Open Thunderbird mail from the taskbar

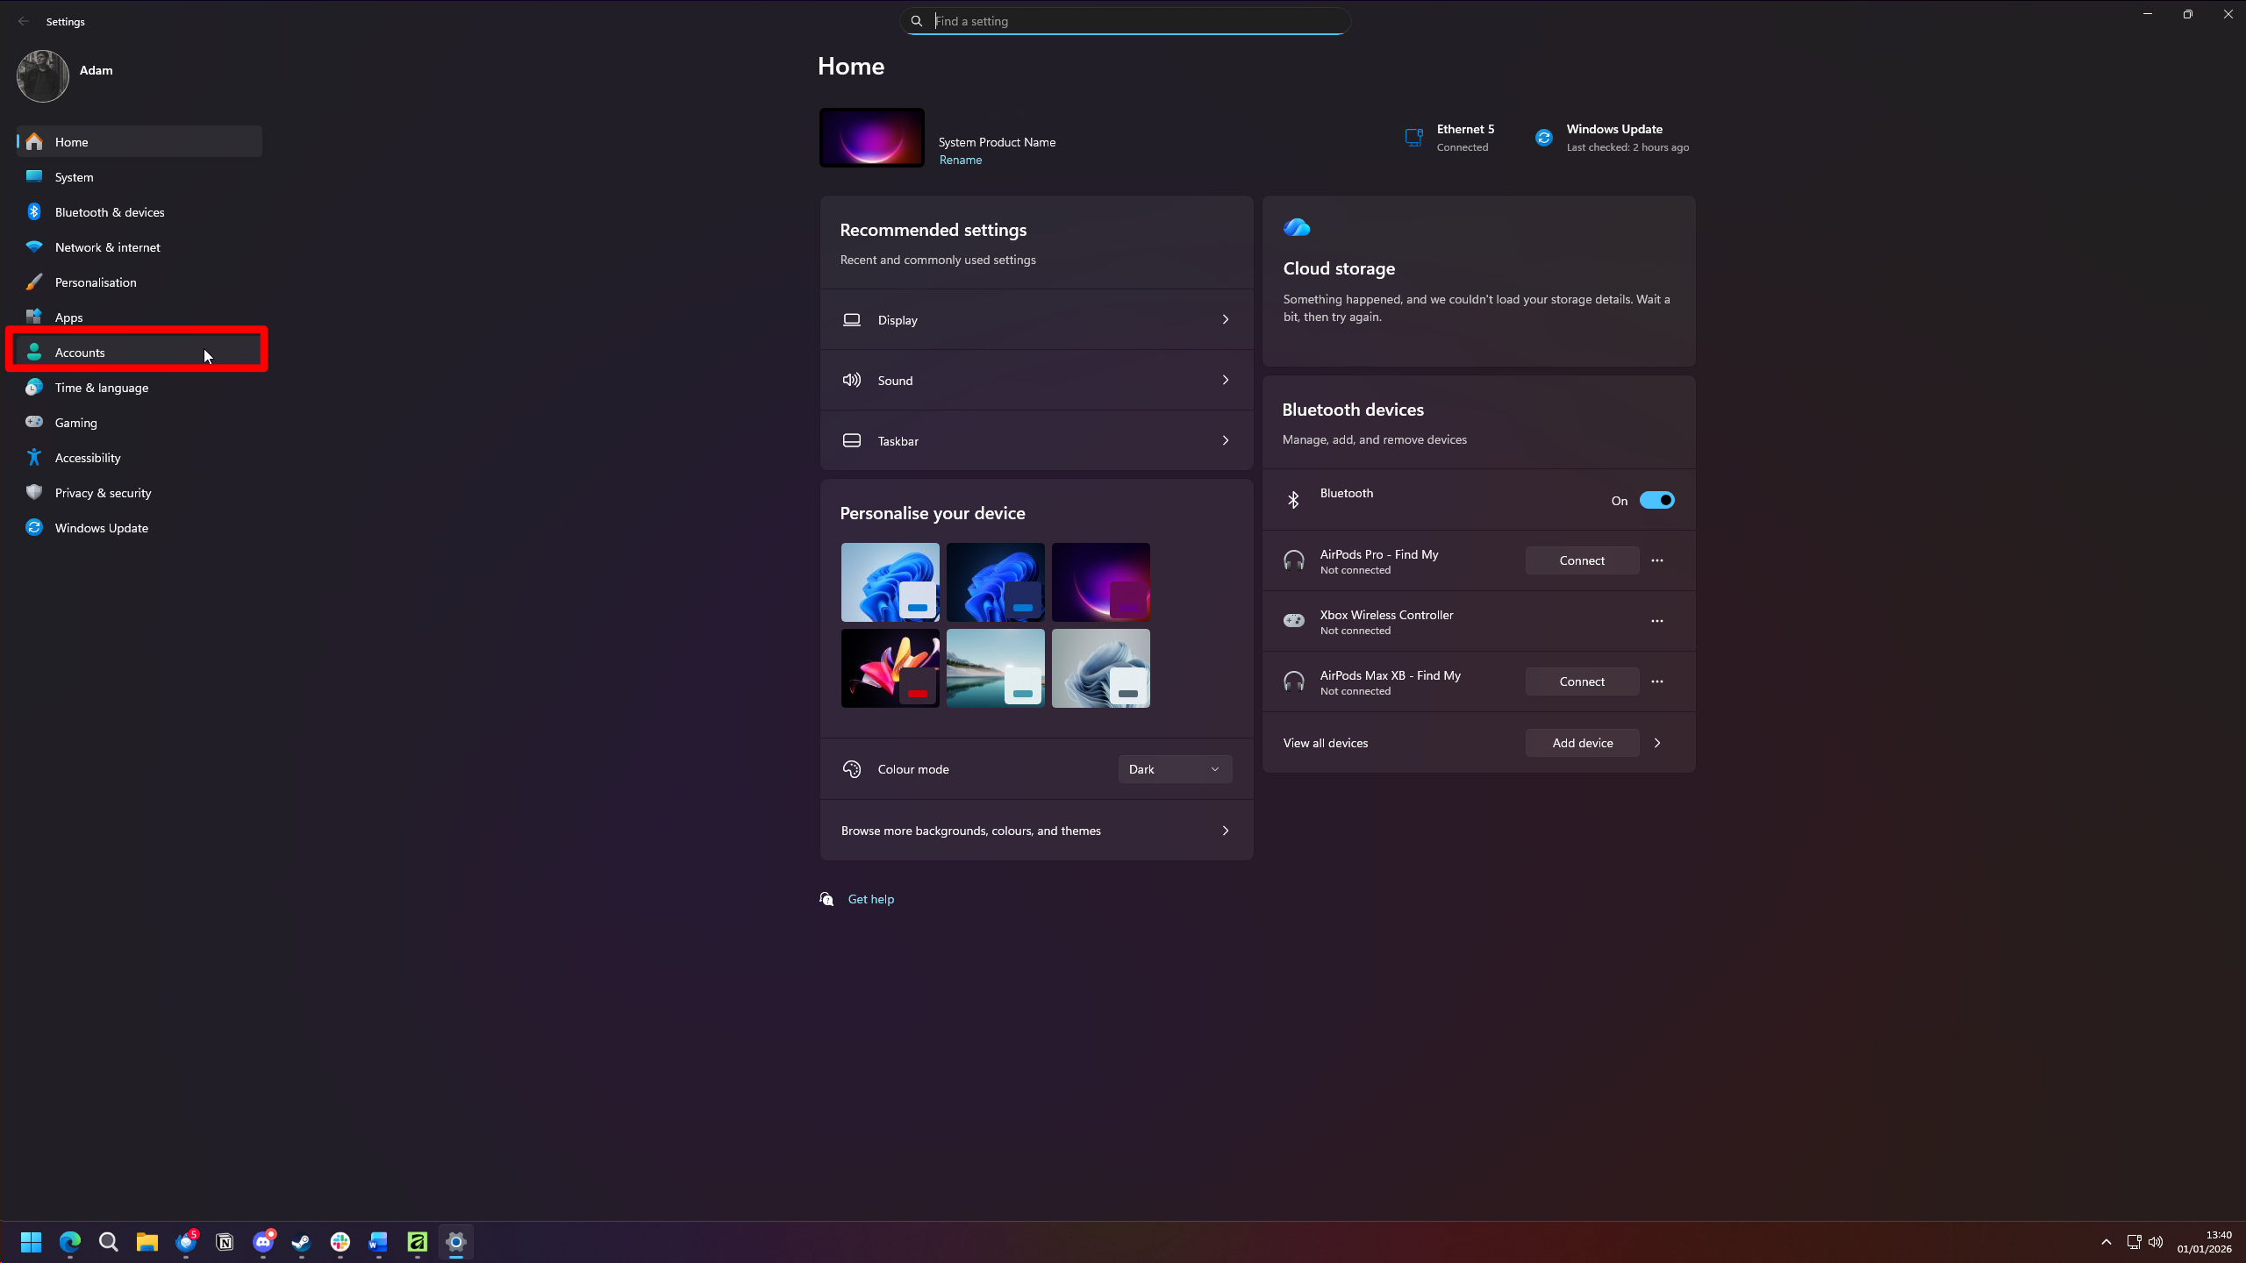tap(186, 1242)
